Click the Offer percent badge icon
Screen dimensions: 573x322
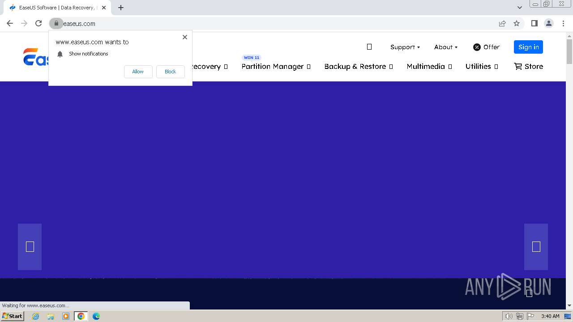477,47
